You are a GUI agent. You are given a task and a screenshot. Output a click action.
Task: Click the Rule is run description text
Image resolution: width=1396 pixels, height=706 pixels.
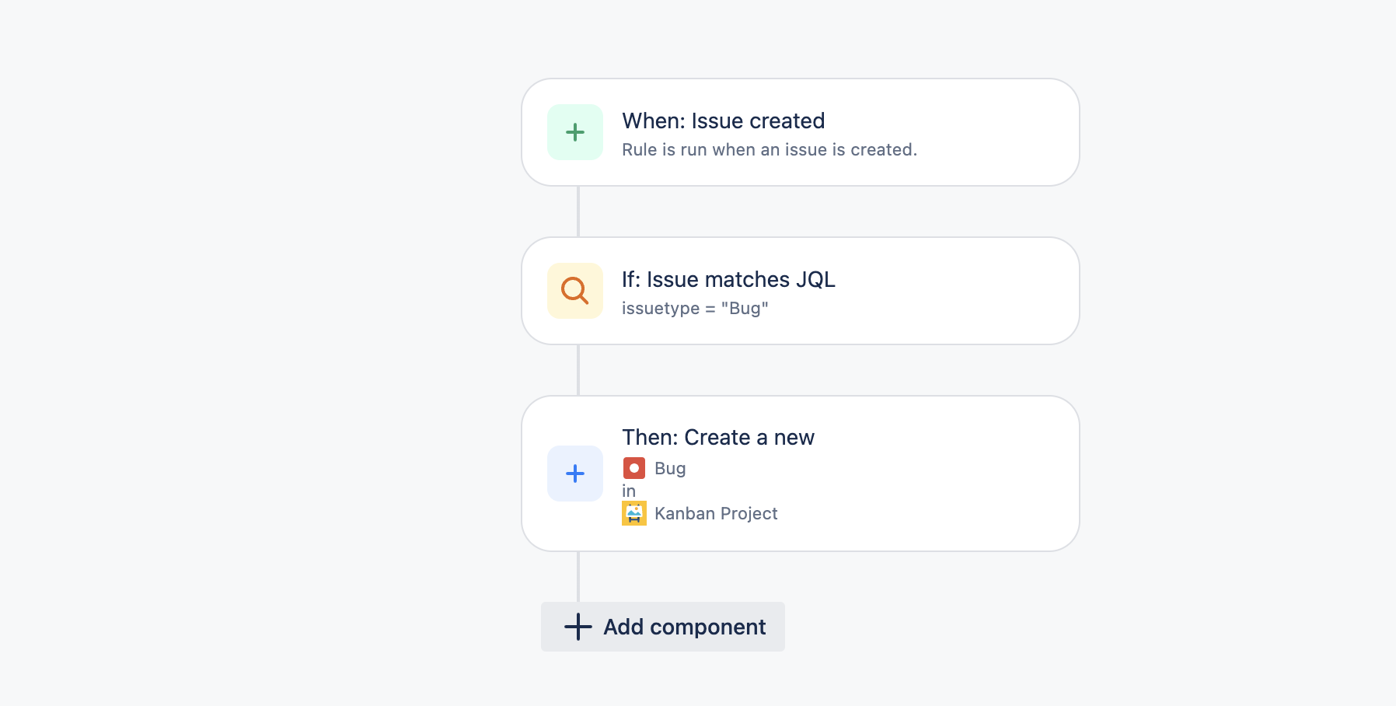(769, 149)
